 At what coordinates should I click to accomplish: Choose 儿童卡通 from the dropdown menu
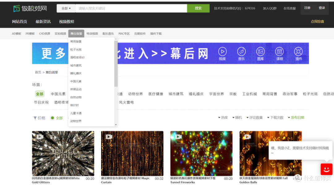point(76,113)
